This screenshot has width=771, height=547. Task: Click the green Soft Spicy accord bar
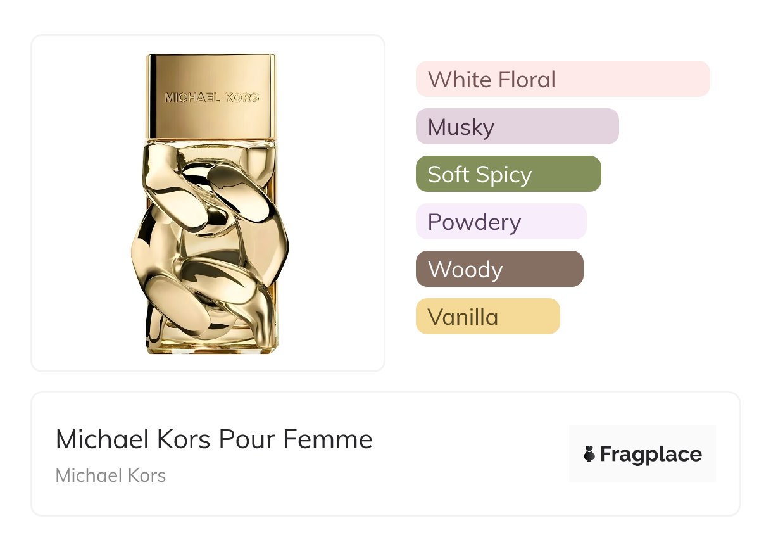coord(508,174)
